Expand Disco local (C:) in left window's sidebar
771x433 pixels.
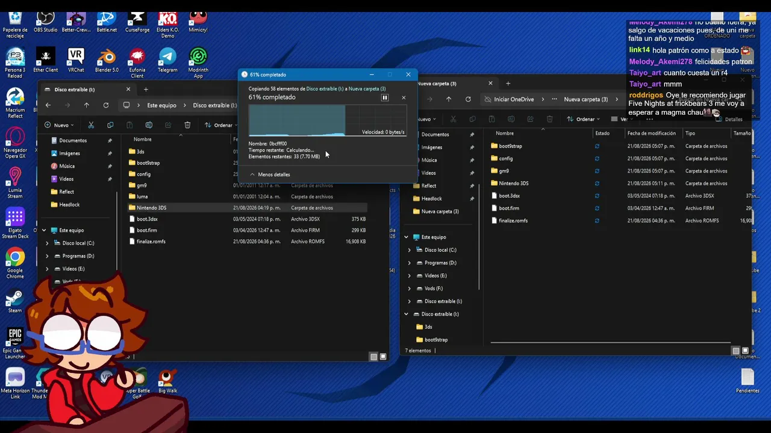(47, 244)
